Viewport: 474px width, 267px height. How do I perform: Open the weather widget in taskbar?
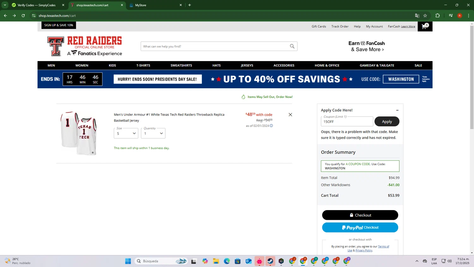click(x=18, y=261)
